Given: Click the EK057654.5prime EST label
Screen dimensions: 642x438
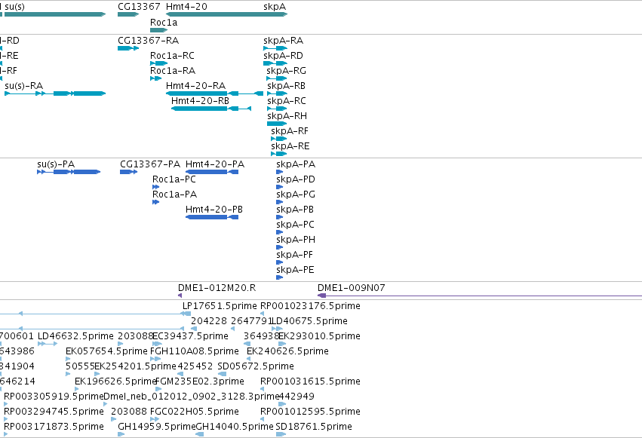Looking at the screenshot, I should coord(106,352).
